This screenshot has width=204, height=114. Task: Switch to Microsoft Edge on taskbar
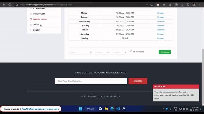[112, 109]
